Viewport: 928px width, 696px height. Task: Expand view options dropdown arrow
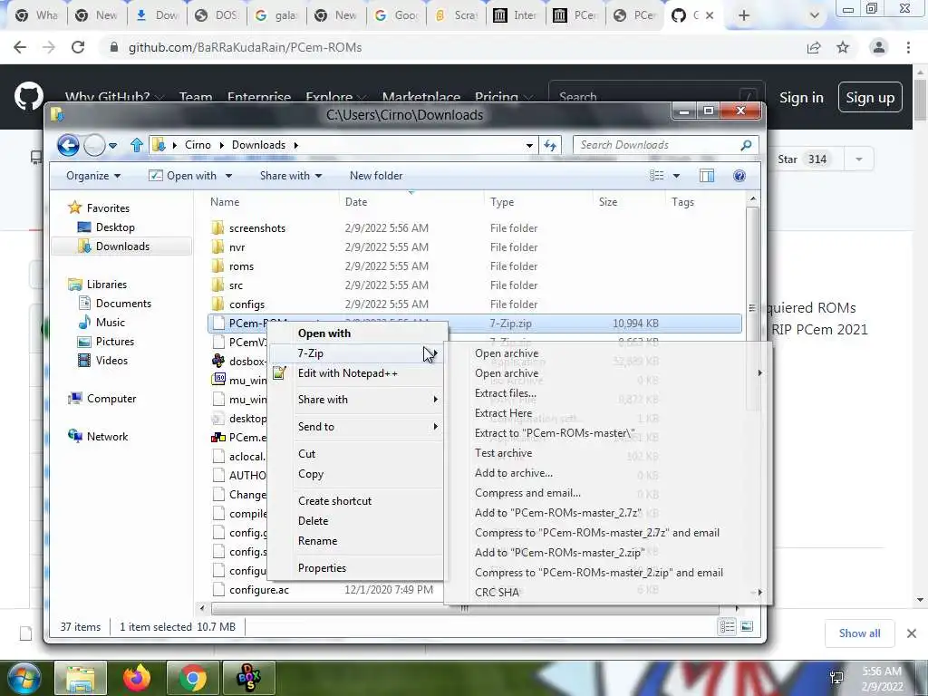[676, 176]
